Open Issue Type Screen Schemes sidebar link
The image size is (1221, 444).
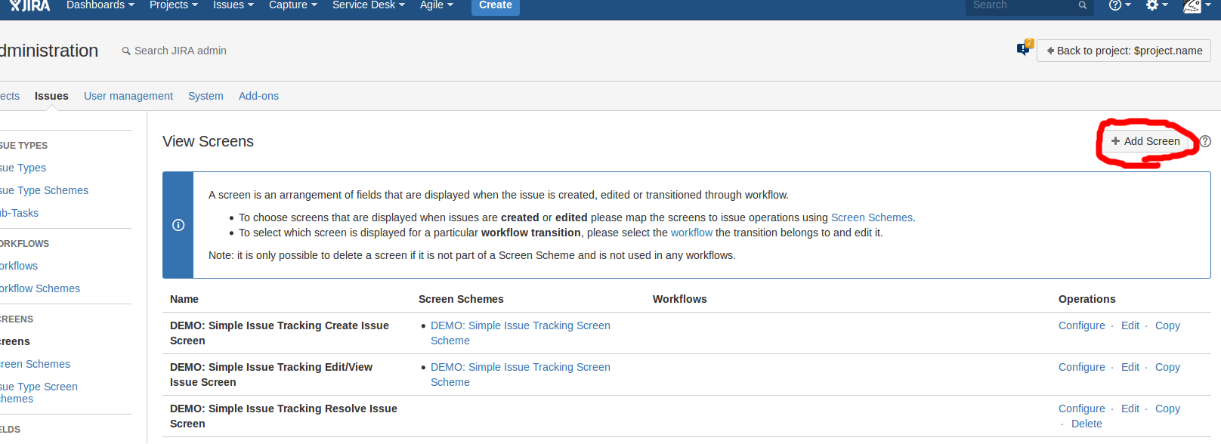pos(39,393)
